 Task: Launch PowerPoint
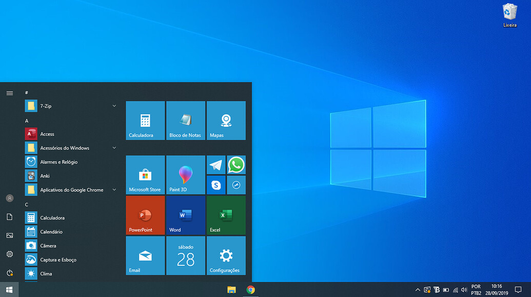(145, 215)
